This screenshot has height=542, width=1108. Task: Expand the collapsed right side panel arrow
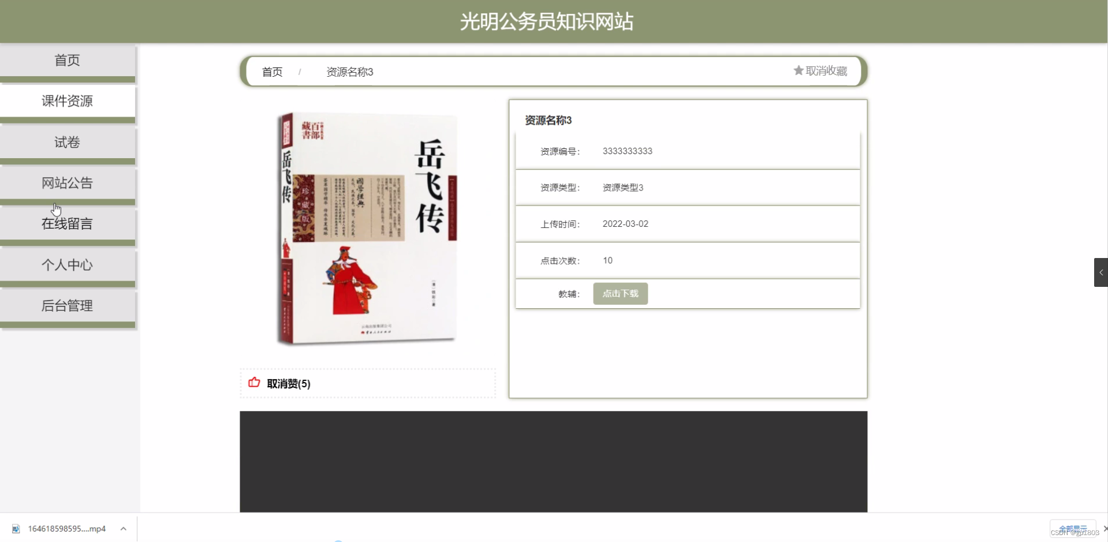pyautogui.click(x=1100, y=272)
